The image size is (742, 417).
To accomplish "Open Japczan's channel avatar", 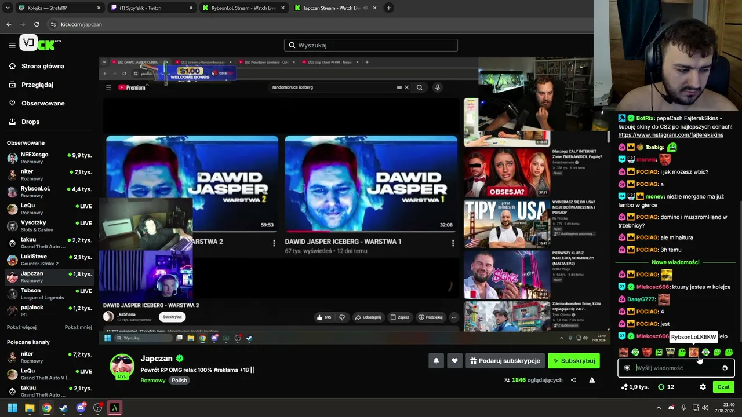I will tap(122, 366).
